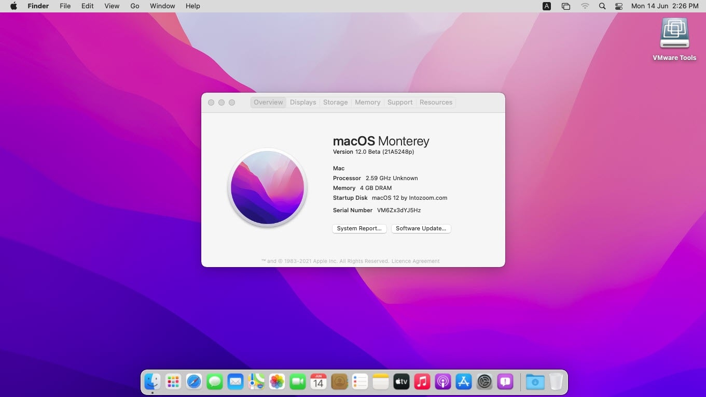Click the serial number "VM6Zx3dYJ5Hz"
The image size is (706, 397).
point(399,210)
